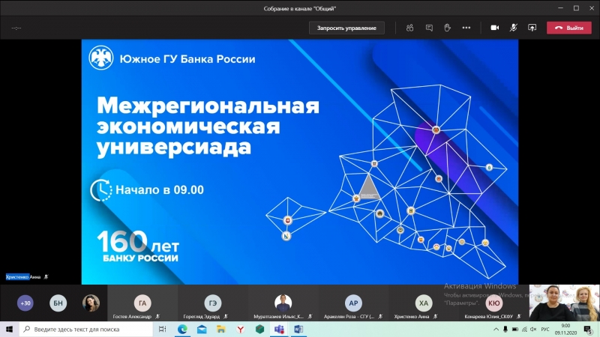600x337 pixels.
Task: Switch input language РУС indicator
Action: click(x=545, y=330)
